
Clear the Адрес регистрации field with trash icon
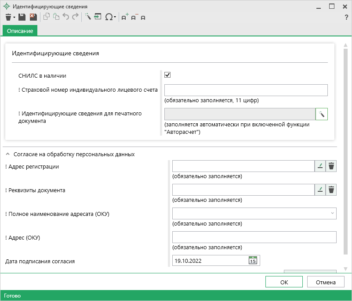[331, 166]
